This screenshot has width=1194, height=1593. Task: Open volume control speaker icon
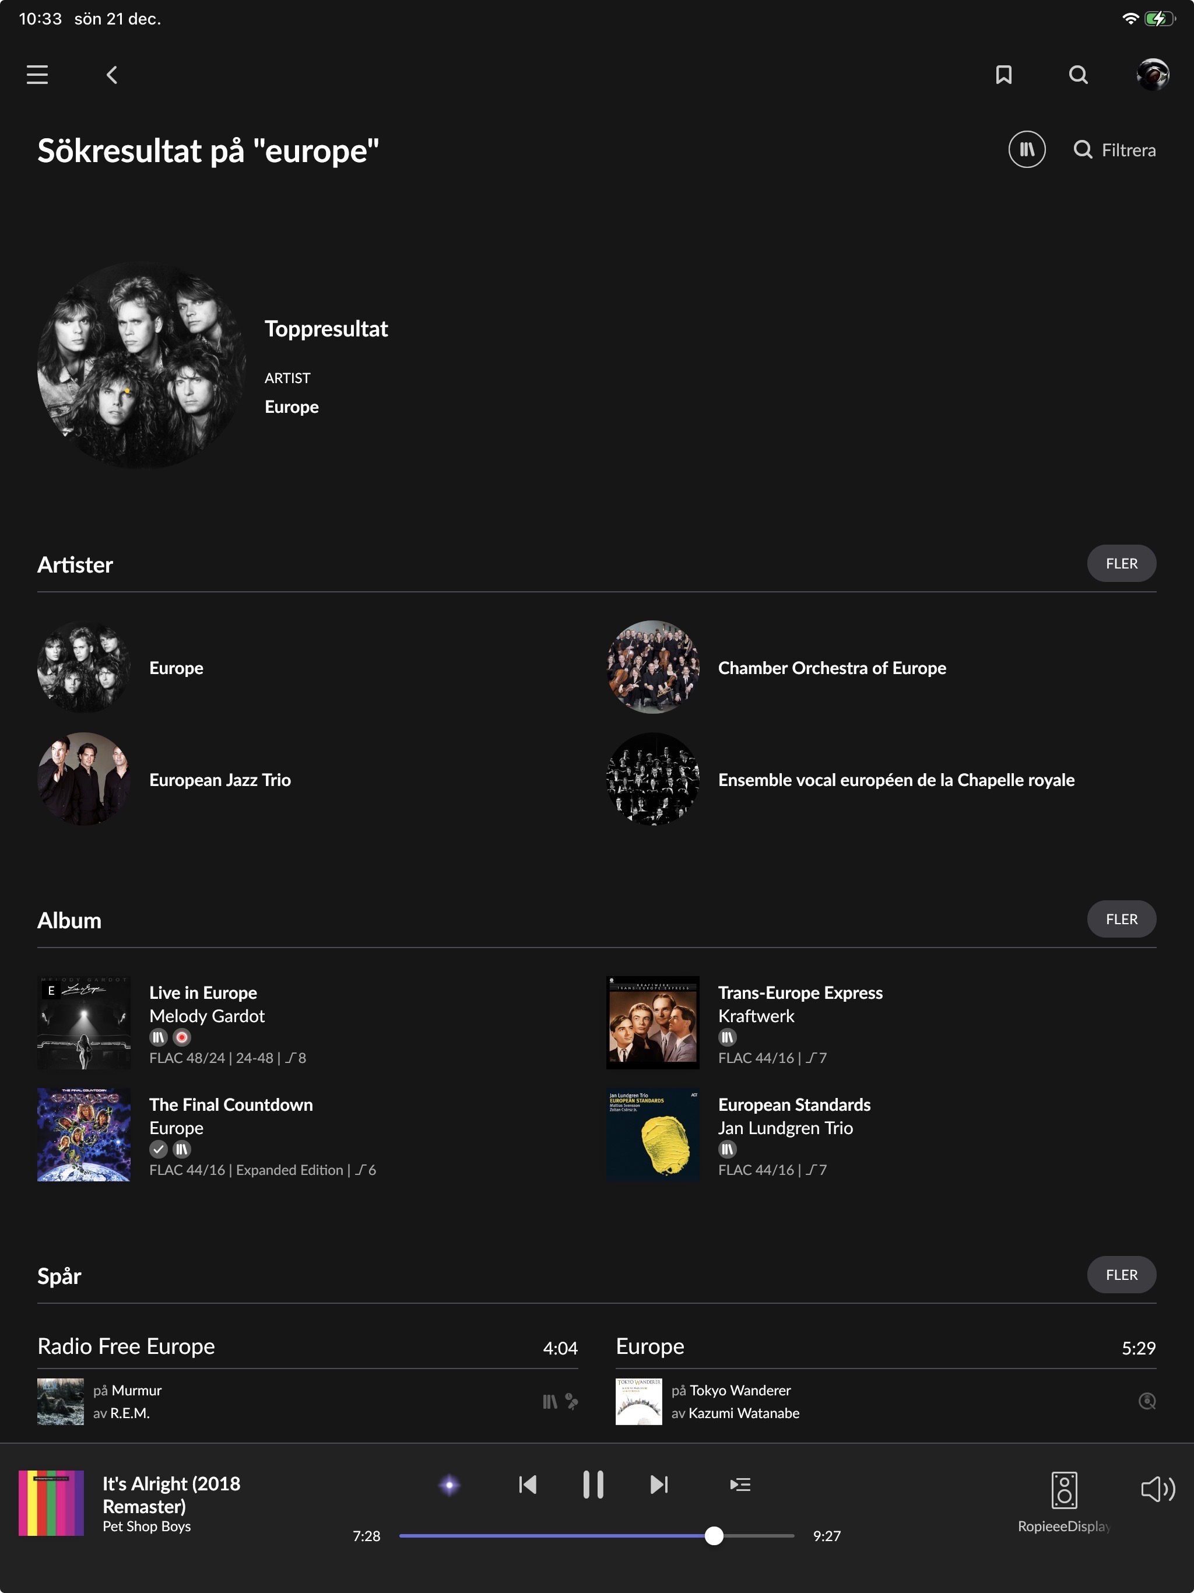point(1157,1489)
